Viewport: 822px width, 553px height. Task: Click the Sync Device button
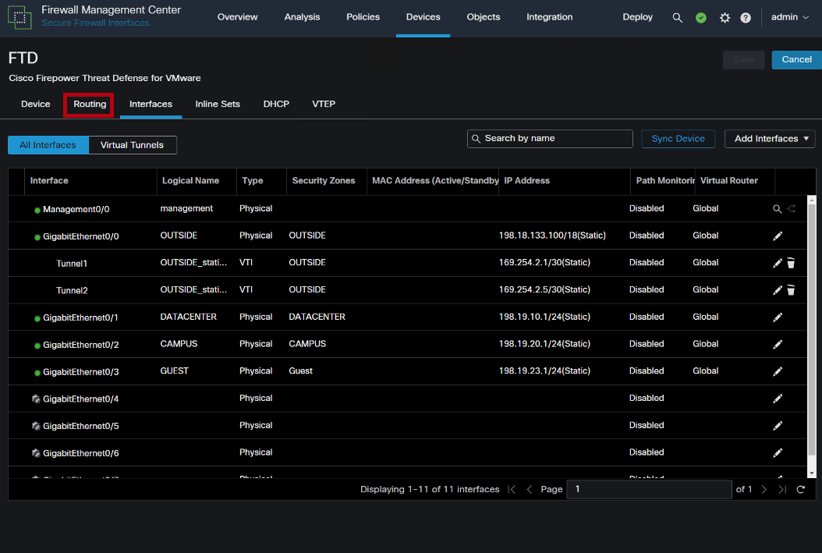pyautogui.click(x=678, y=139)
